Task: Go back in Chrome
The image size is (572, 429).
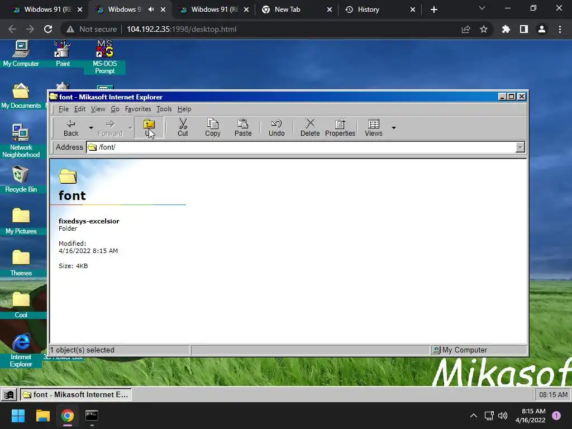Action: (12, 29)
